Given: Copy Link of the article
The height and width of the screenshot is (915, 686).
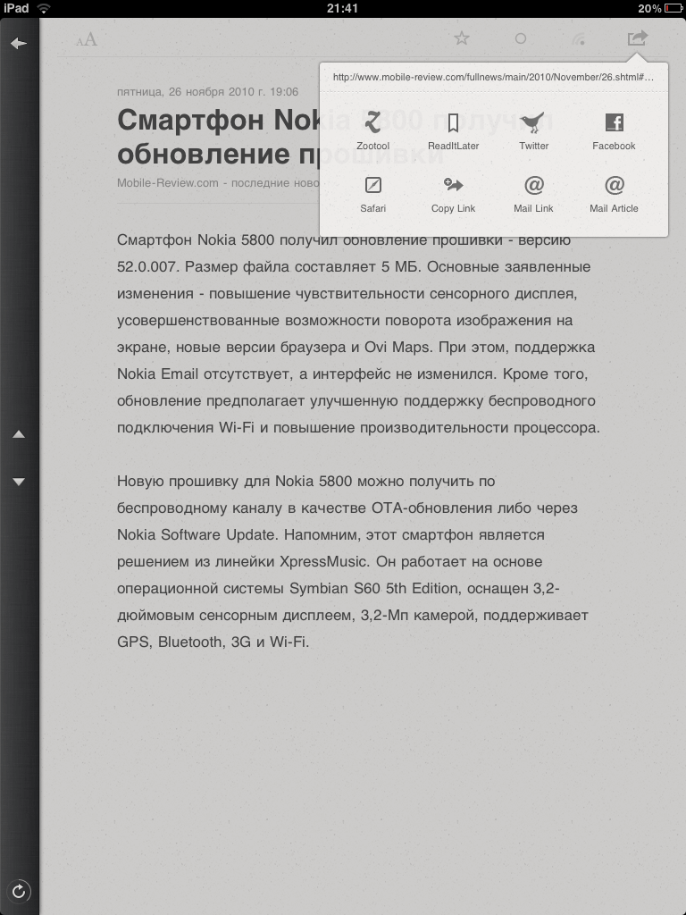Looking at the screenshot, I should point(453,194).
